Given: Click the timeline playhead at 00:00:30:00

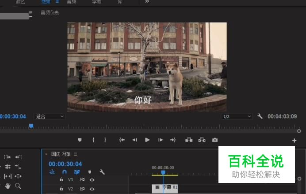Looking at the screenshot, I should [163, 172].
